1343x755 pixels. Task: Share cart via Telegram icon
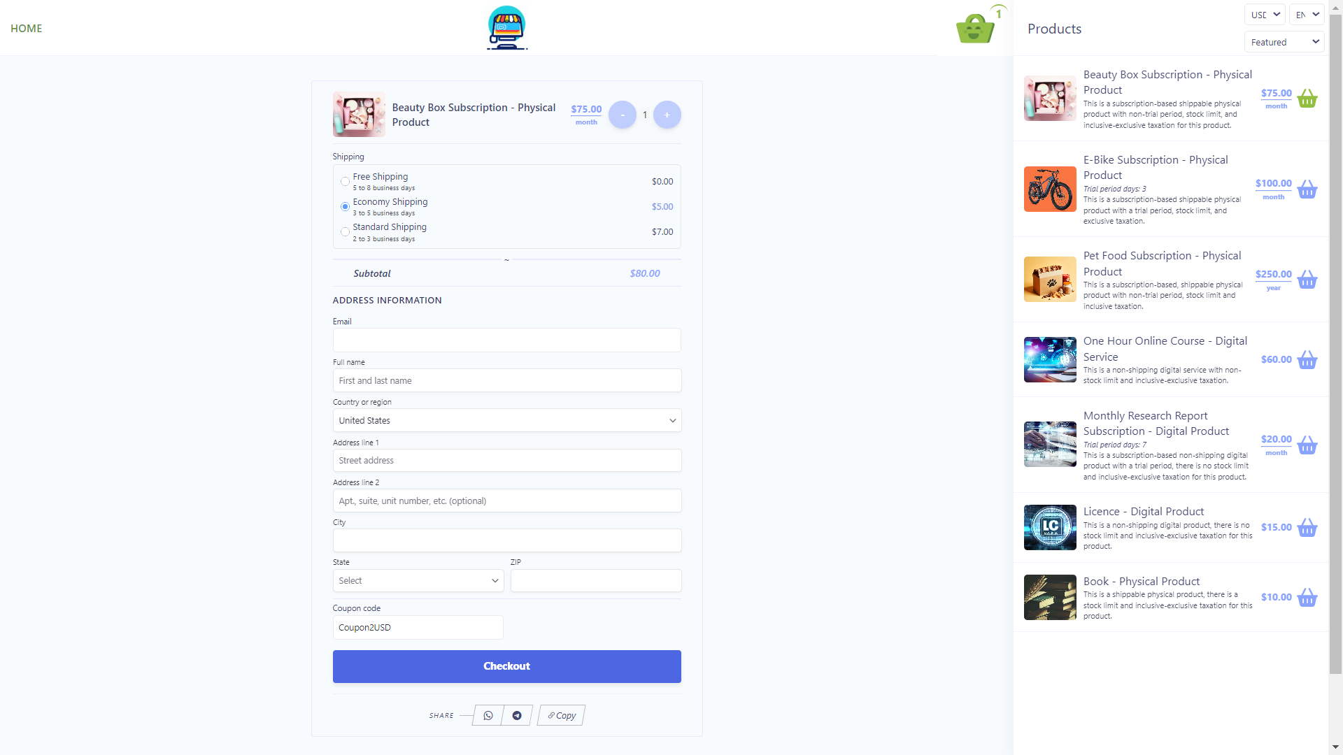(x=517, y=715)
